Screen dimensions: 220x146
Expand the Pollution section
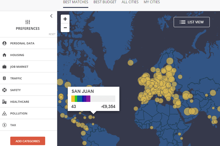point(28,113)
